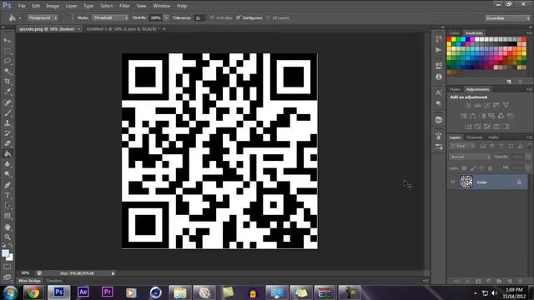The width and height of the screenshot is (534, 300).
Task: Toggle Quick Mask mode icon
Action: (8, 267)
